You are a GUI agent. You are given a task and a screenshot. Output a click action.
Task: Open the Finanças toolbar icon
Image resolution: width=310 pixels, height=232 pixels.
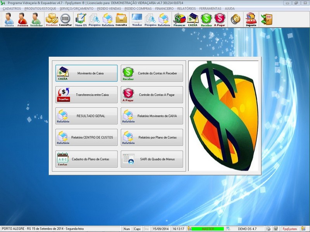pyautogui.click(x=179, y=19)
